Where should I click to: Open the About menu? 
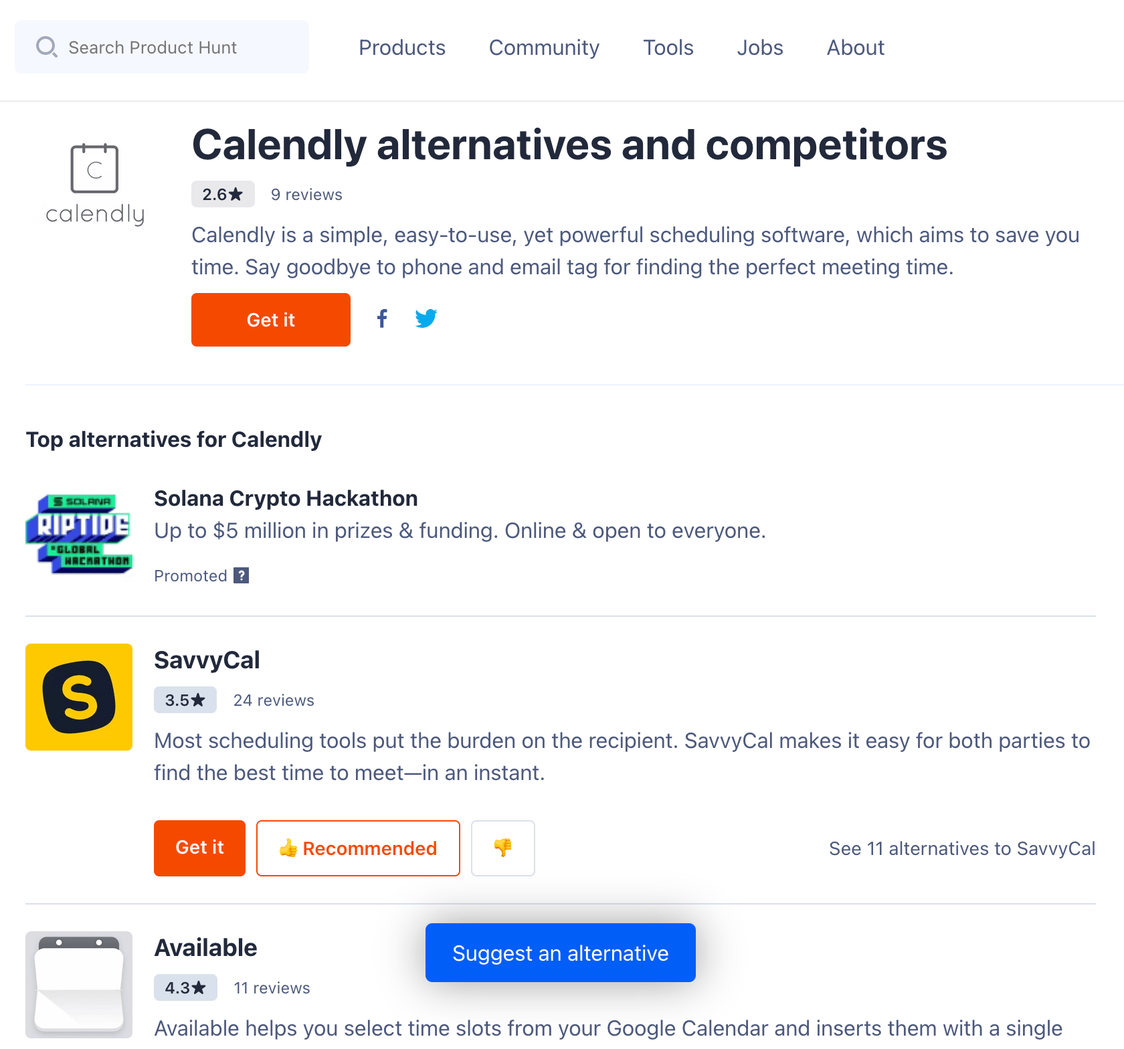point(856,47)
